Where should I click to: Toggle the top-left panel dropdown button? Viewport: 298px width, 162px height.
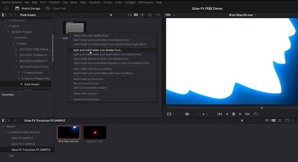click(x=6, y=8)
